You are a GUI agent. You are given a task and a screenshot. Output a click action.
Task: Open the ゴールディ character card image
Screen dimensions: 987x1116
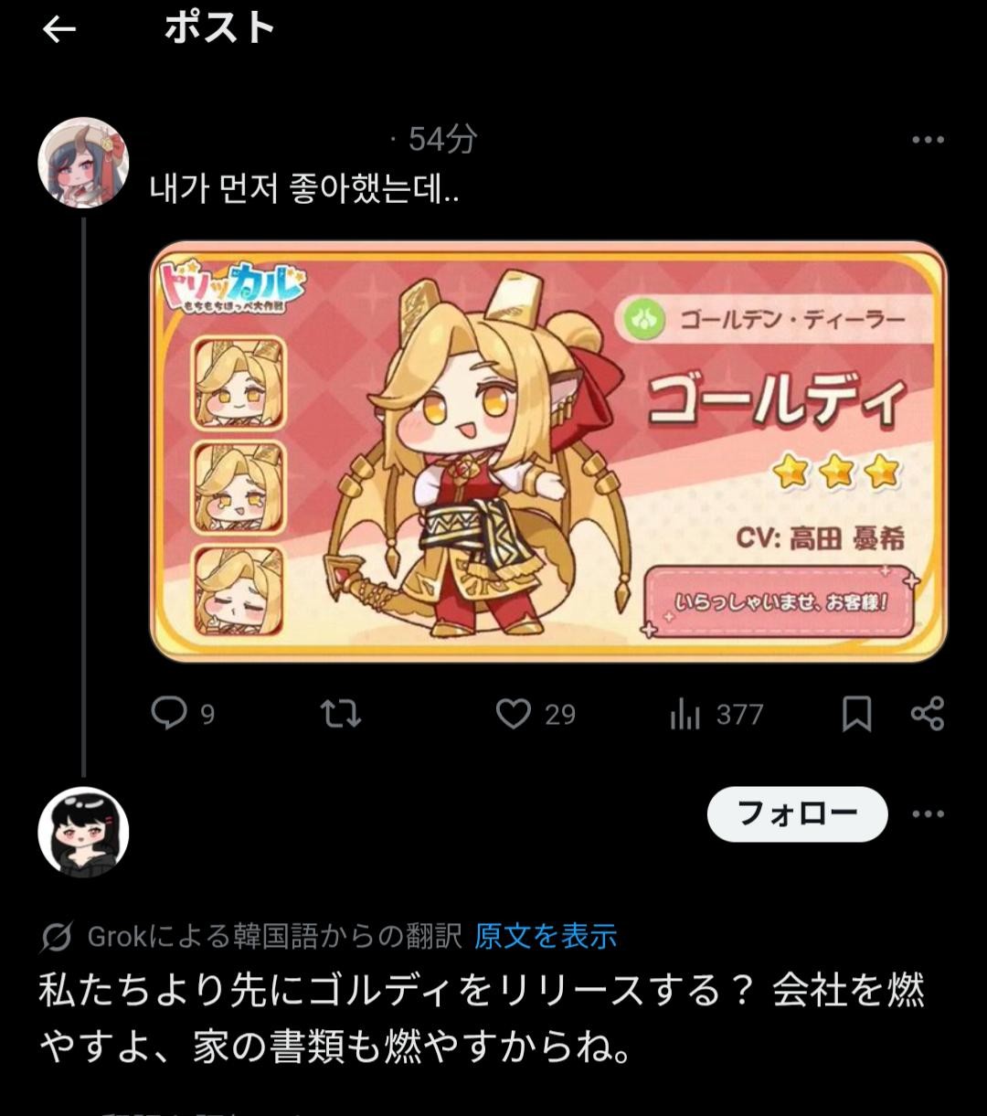[x=548, y=452]
